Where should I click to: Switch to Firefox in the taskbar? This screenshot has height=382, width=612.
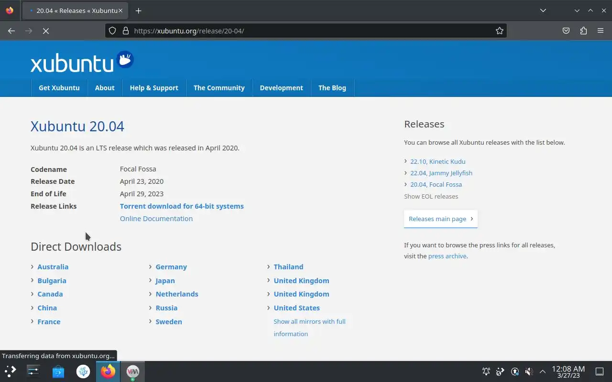[108, 371]
